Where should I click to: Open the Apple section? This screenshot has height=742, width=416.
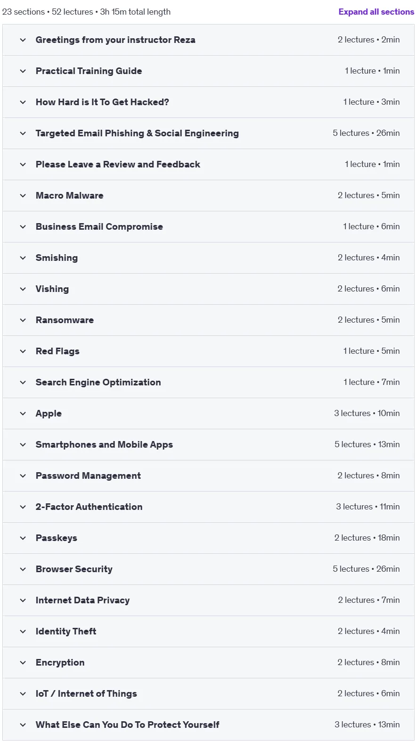(208, 414)
